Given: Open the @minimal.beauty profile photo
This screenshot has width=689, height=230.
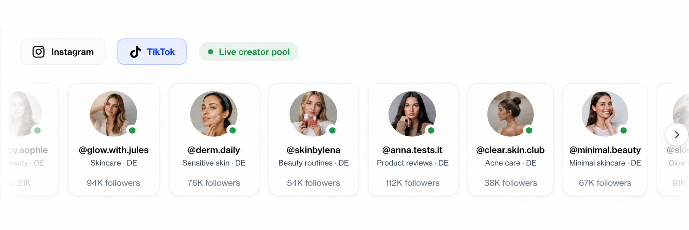Looking at the screenshot, I should pos(605,114).
